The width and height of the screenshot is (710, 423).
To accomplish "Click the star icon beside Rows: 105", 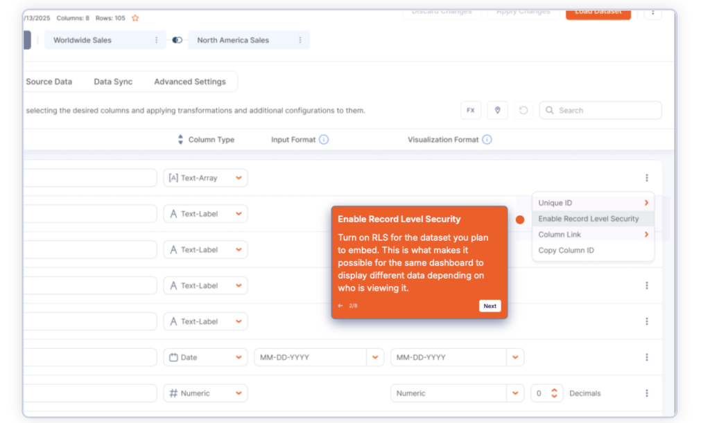I will tap(135, 18).
